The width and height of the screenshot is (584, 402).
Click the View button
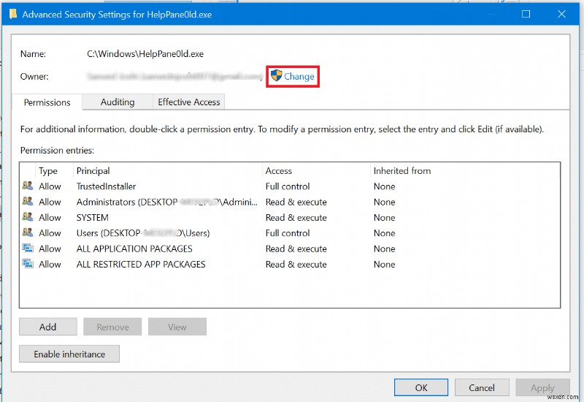click(177, 327)
